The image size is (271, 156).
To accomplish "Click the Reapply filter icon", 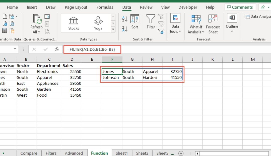I will point(161,24).
